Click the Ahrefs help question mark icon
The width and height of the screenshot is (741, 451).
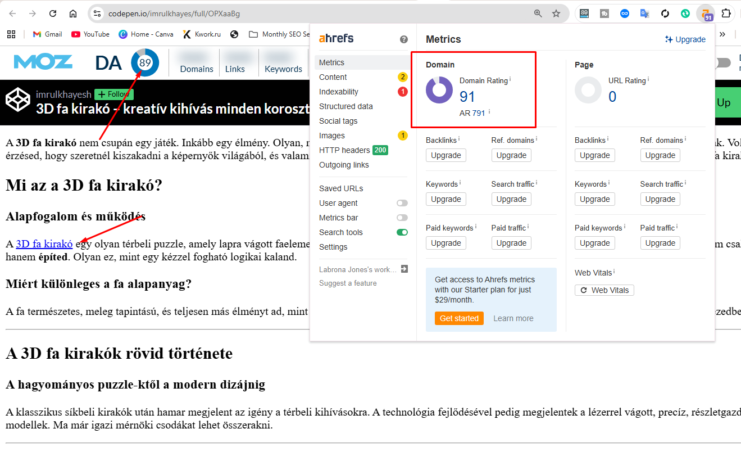point(404,39)
